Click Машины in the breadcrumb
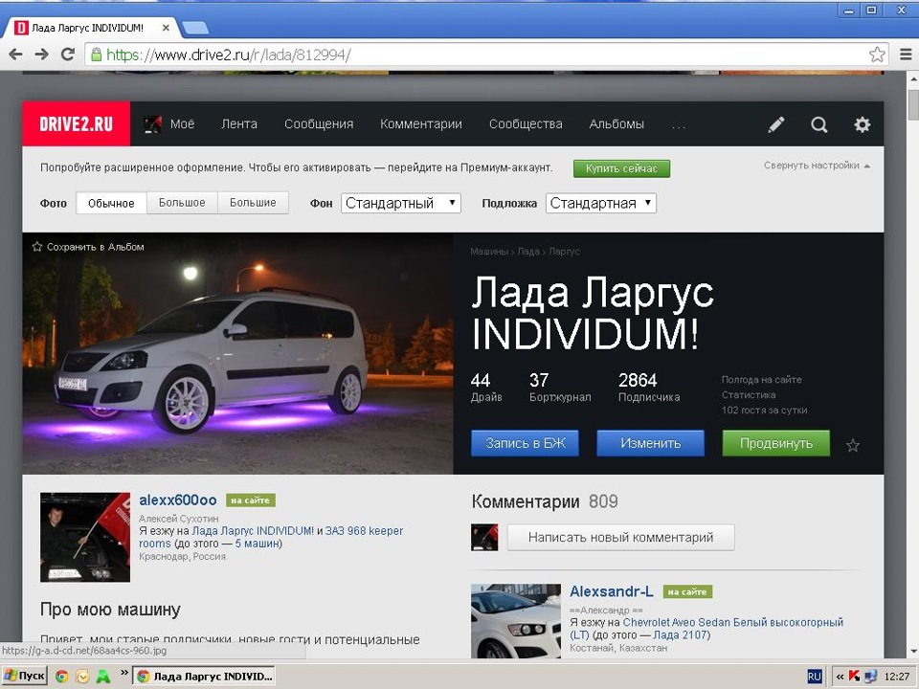Screen dimensions: 919x689 [489, 252]
